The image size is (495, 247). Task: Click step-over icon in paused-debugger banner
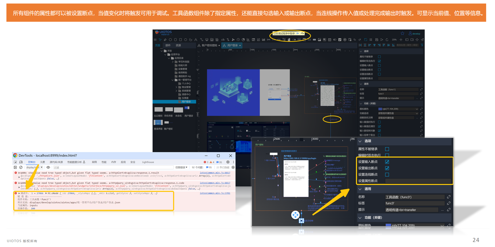(302, 33)
